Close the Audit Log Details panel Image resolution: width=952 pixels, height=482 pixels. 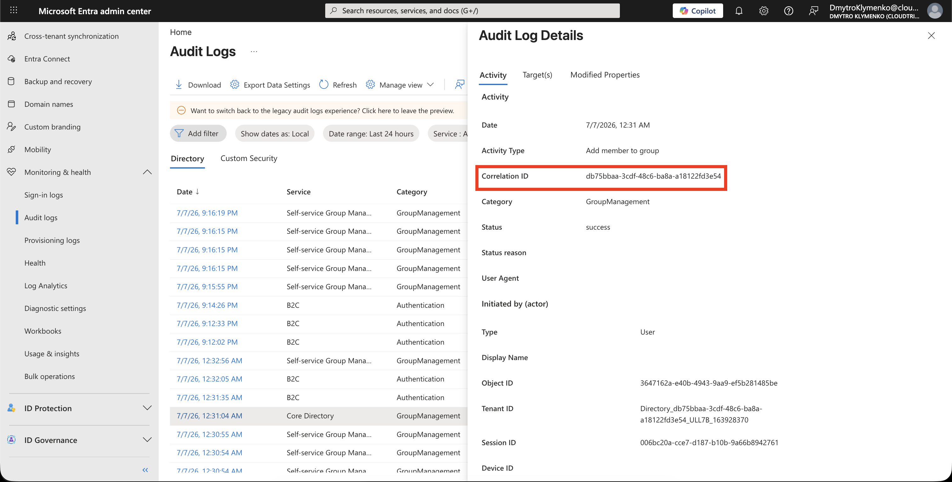pyautogui.click(x=931, y=36)
